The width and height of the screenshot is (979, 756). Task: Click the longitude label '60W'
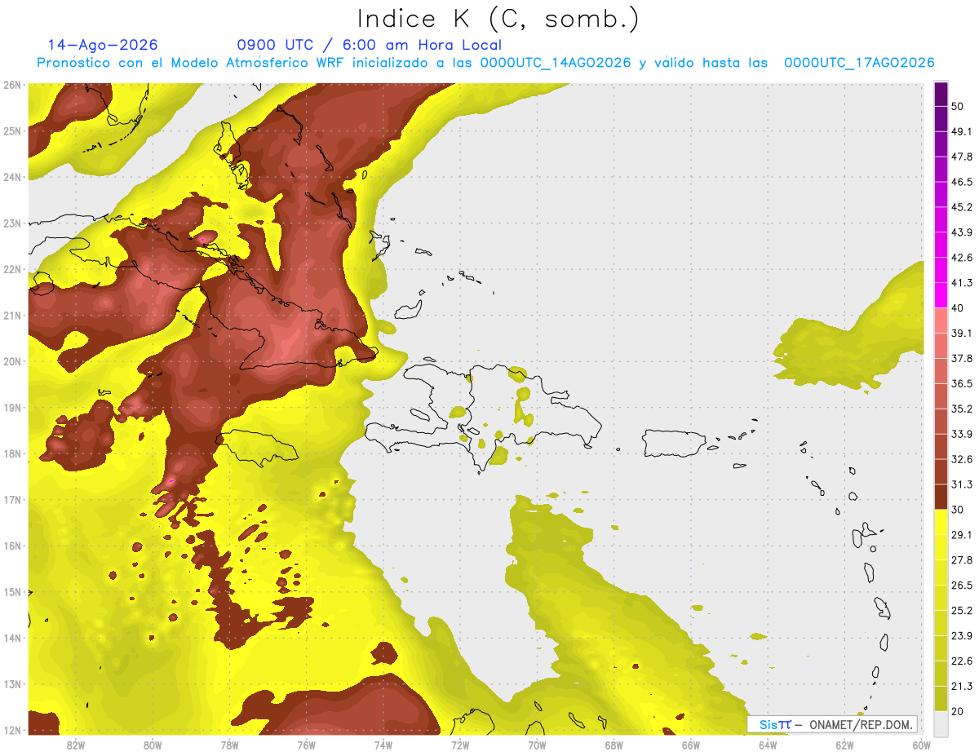[x=921, y=745]
